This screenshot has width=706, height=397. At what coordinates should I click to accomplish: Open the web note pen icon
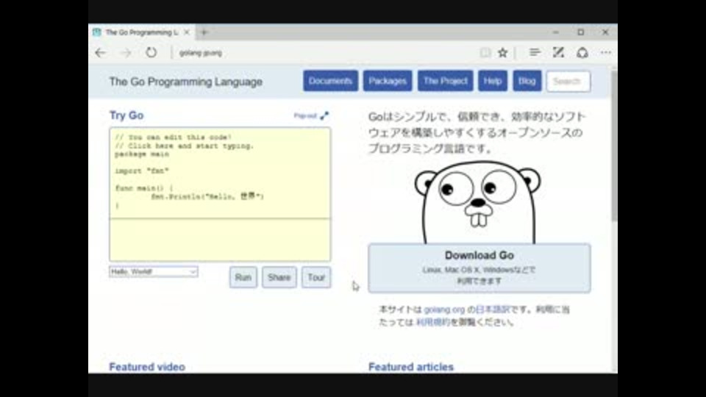pyautogui.click(x=558, y=53)
